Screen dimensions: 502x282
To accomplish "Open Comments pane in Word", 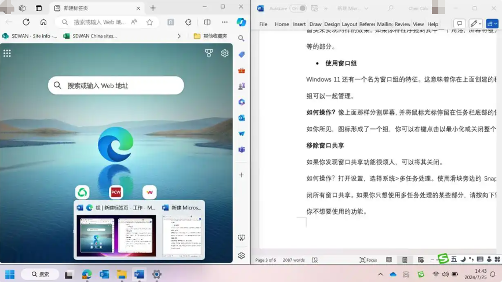I will (457, 24).
